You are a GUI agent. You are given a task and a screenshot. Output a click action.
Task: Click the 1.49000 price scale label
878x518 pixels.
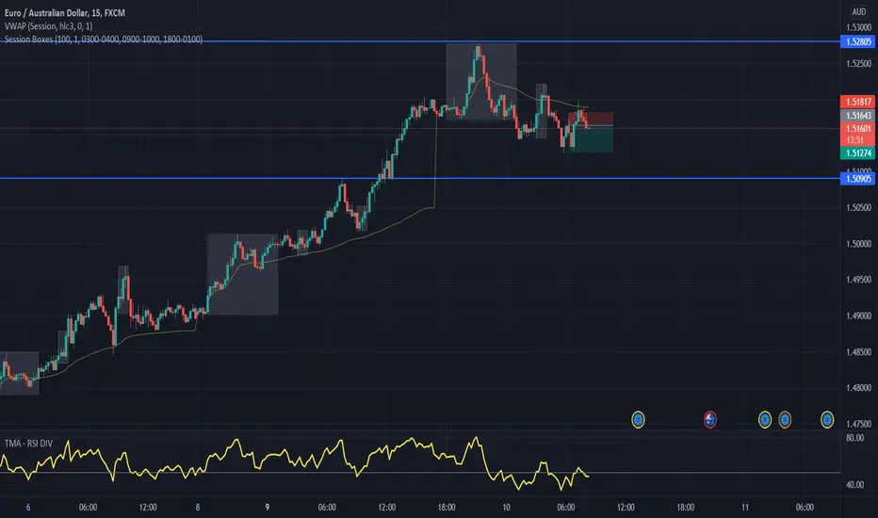pyautogui.click(x=858, y=316)
